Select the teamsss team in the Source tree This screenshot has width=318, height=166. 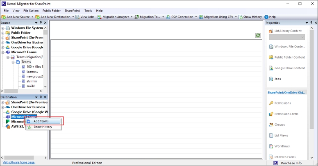pos(32,71)
